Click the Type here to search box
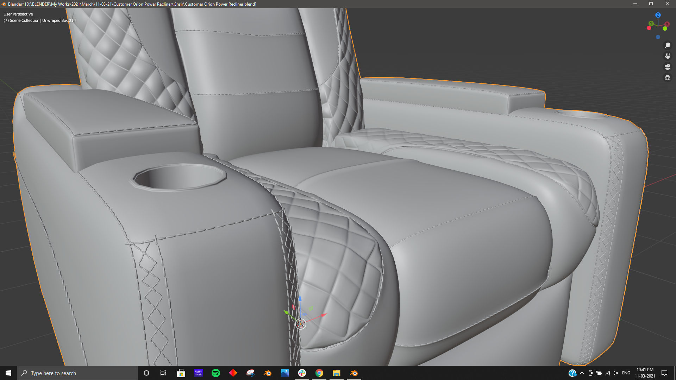Screen dimensions: 676x380 pos(77,373)
